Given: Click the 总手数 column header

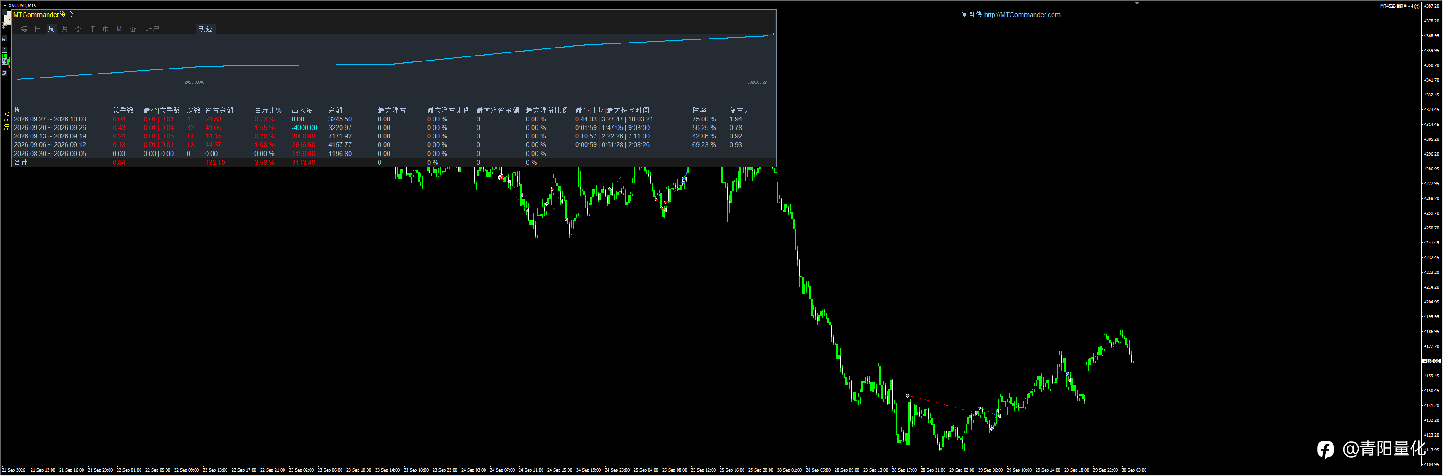Looking at the screenshot, I should pyautogui.click(x=123, y=110).
